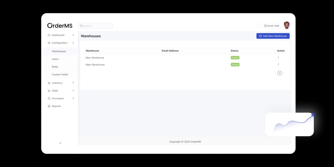Click the OrderMS logo

coord(60,25)
